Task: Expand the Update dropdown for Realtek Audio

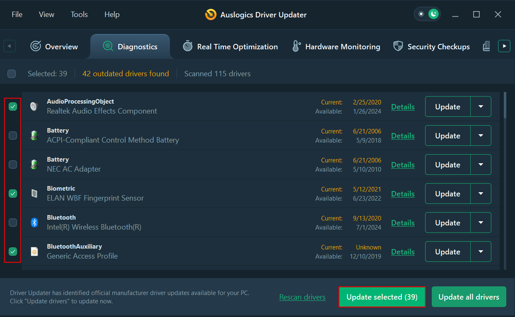Action: [481, 106]
